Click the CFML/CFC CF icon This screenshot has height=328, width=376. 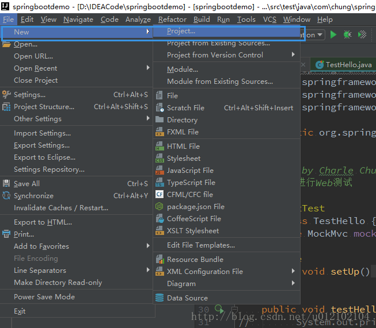click(x=159, y=194)
